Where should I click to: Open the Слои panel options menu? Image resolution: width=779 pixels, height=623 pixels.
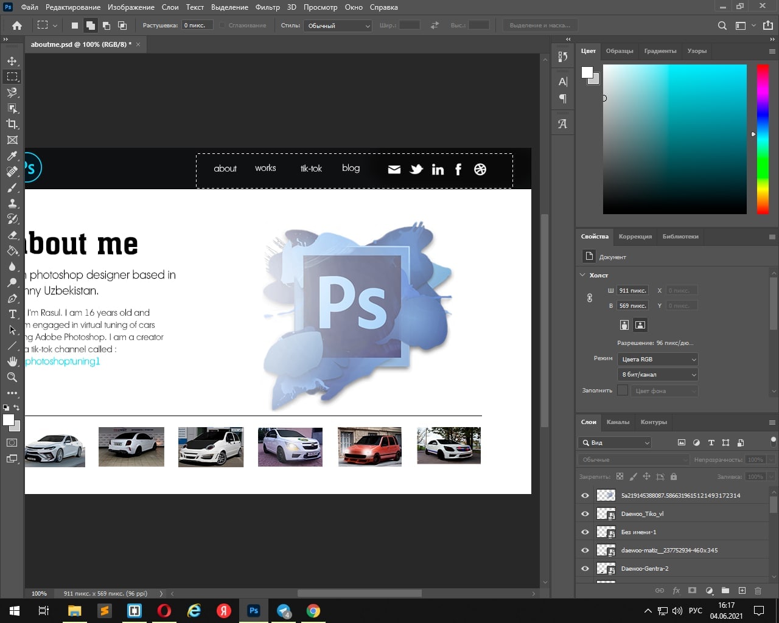(772, 422)
